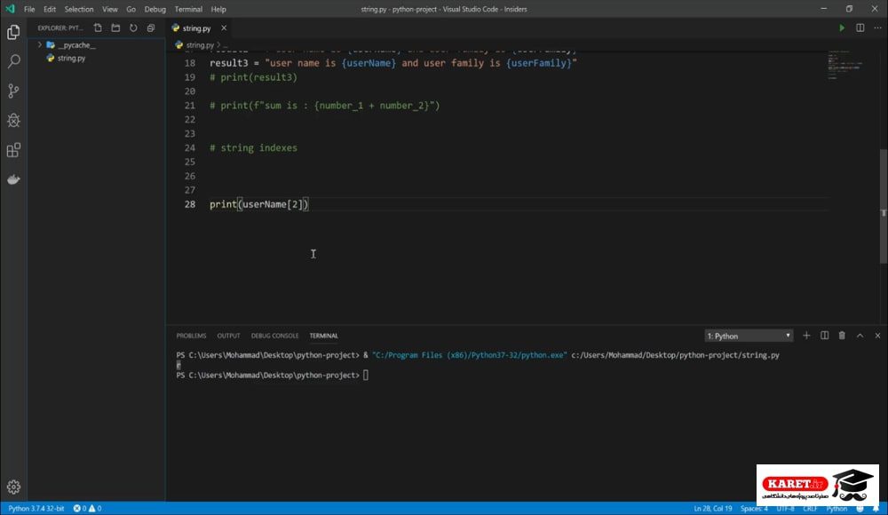The height and width of the screenshot is (515, 888).
Task: Switch to the Debug Console tab
Action: coord(274,336)
